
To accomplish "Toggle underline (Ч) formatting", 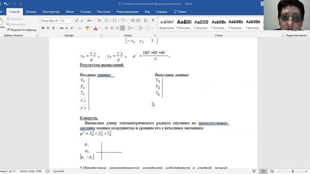I will (53, 28).
